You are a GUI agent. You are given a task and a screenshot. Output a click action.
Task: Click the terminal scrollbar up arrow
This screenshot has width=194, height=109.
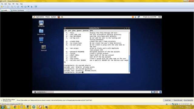pos(129,33)
